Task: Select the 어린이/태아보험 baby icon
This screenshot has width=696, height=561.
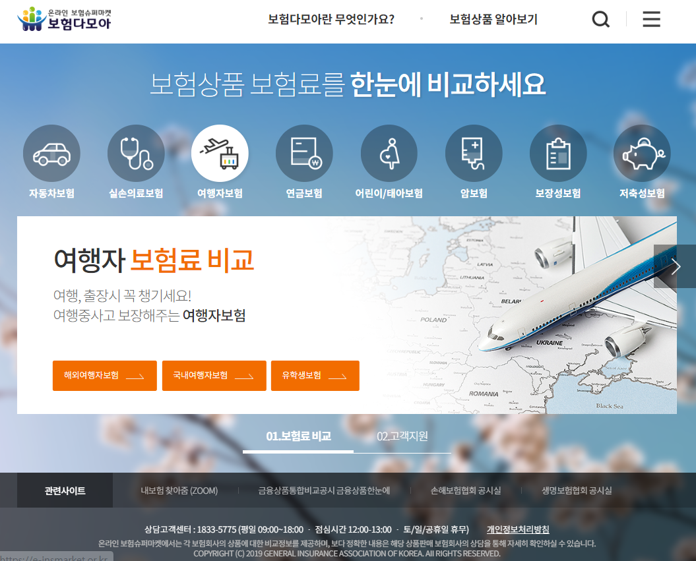Action: 389,152
